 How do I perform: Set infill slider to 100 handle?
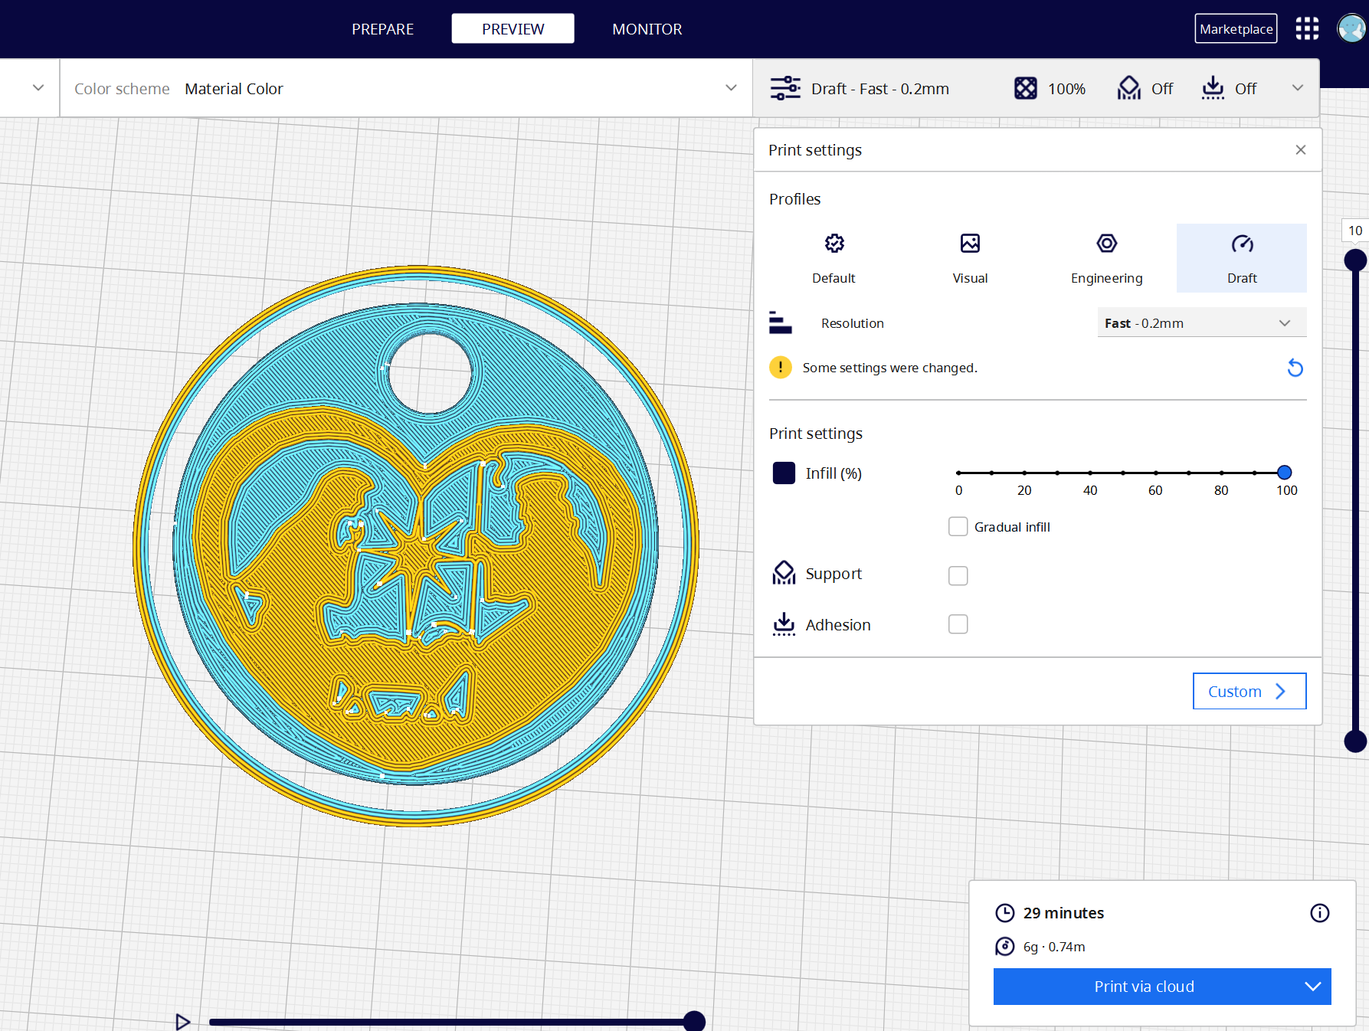(1285, 473)
